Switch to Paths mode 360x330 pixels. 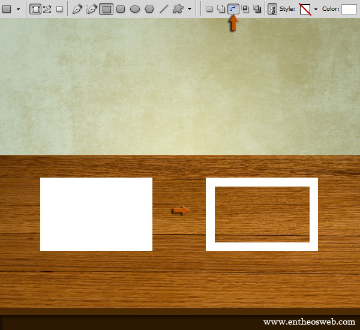coord(47,9)
